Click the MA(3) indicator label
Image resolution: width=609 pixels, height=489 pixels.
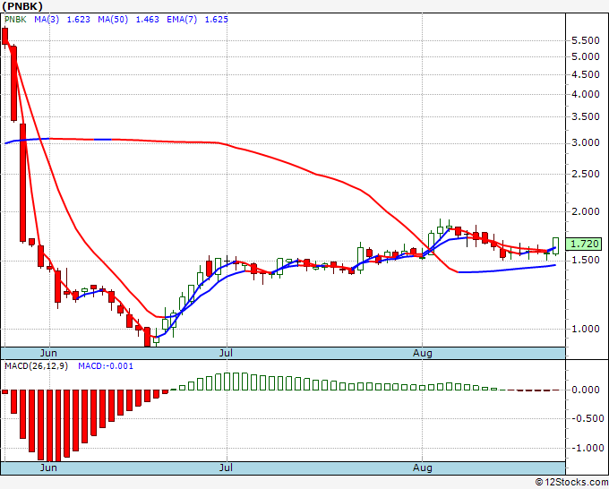47,20
